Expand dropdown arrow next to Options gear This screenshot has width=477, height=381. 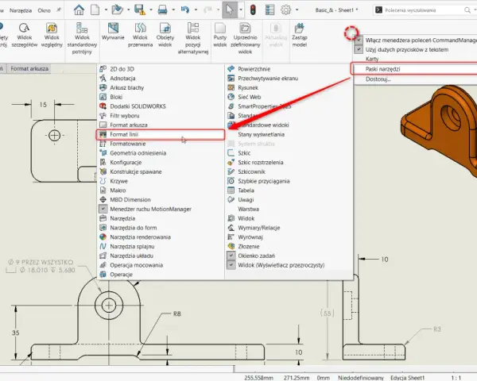(297, 10)
